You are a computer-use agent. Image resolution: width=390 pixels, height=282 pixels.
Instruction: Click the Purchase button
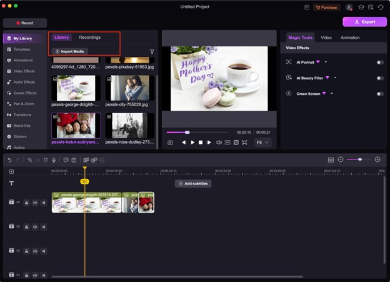point(326,8)
